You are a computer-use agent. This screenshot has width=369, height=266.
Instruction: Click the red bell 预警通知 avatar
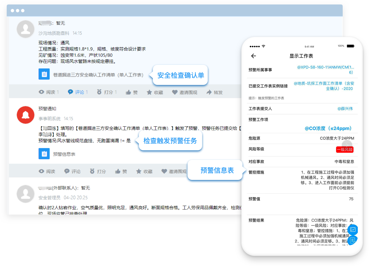[25, 115]
